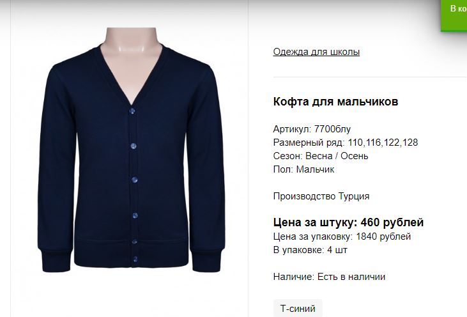
Task: Click the third button from top on cardigan
Action: (x=134, y=180)
